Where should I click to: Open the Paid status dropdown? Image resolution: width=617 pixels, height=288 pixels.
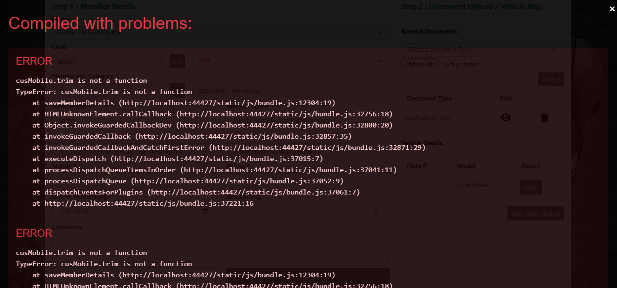(380, 61)
